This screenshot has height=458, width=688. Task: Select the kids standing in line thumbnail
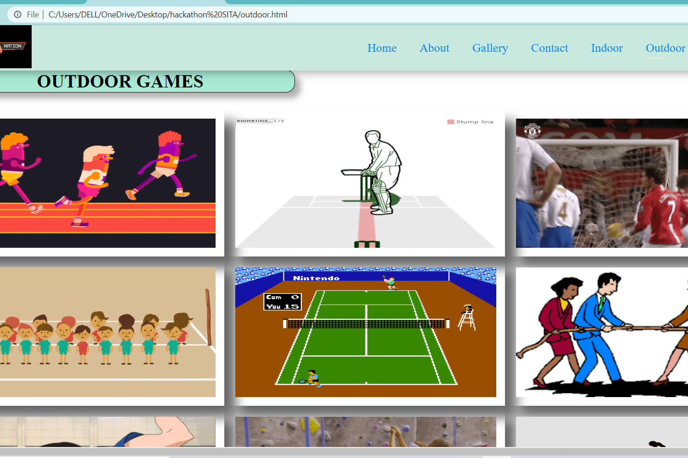(108, 332)
